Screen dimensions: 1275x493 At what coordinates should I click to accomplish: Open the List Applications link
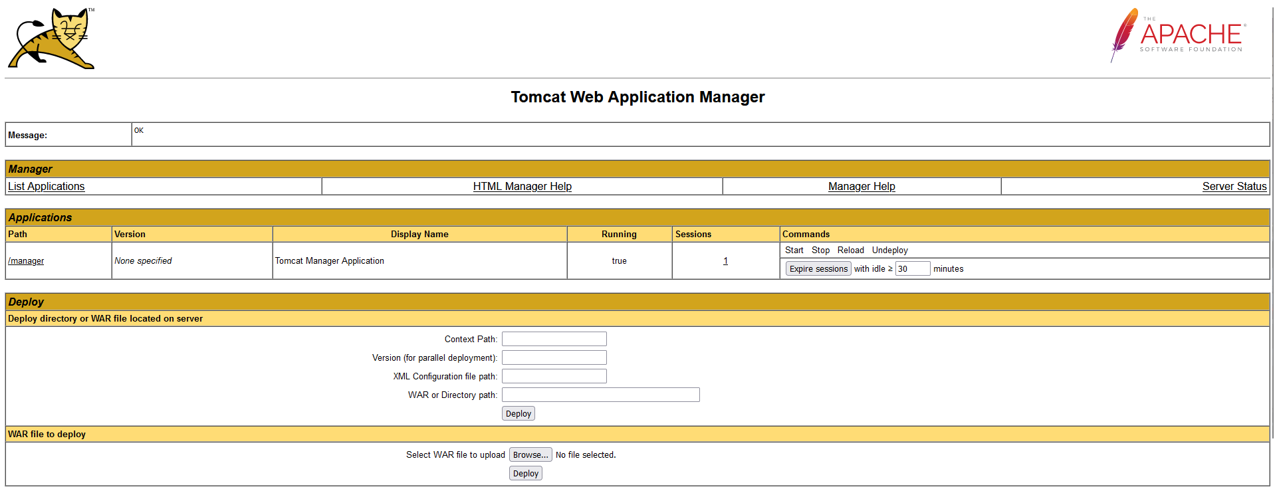tap(47, 187)
